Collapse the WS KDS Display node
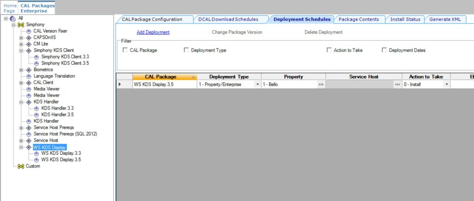The width and height of the screenshot is (474, 201). pos(21,147)
